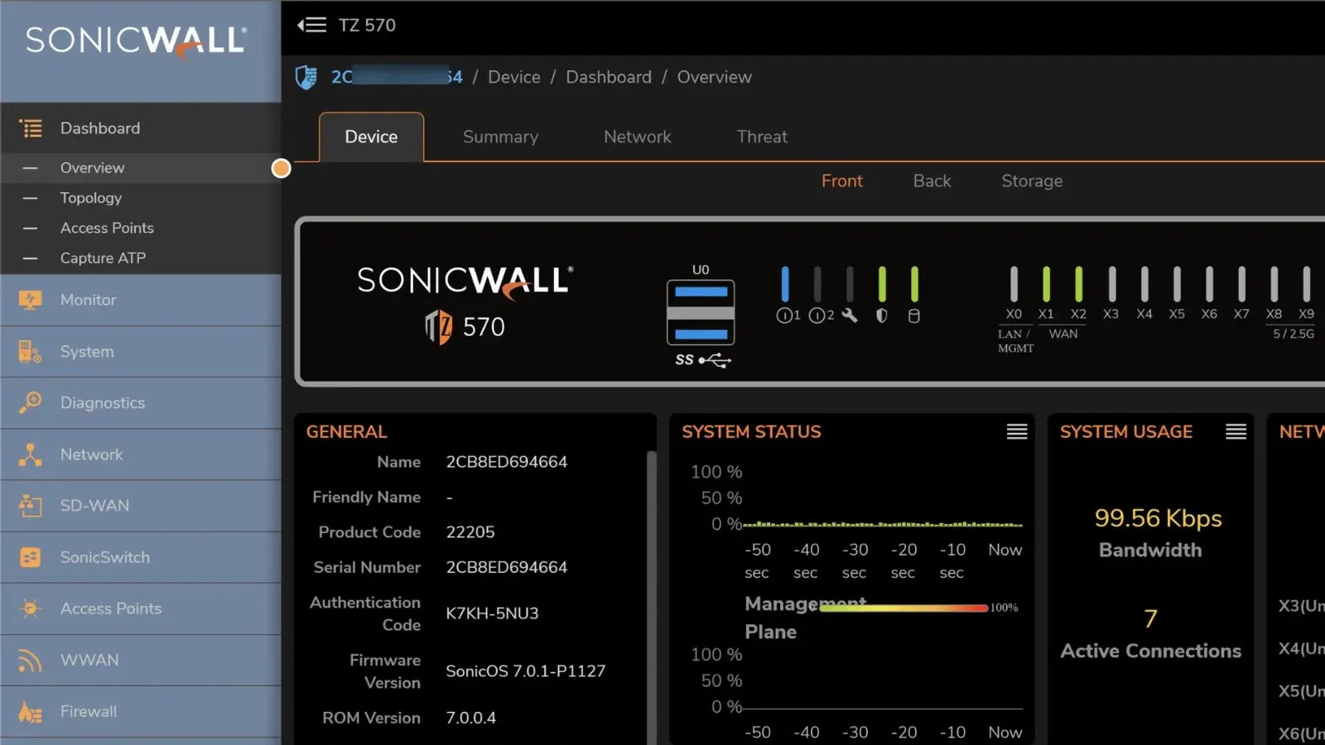Select the Storage device view
Image resolution: width=1325 pixels, height=745 pixels.
[x=1032, y=180]
